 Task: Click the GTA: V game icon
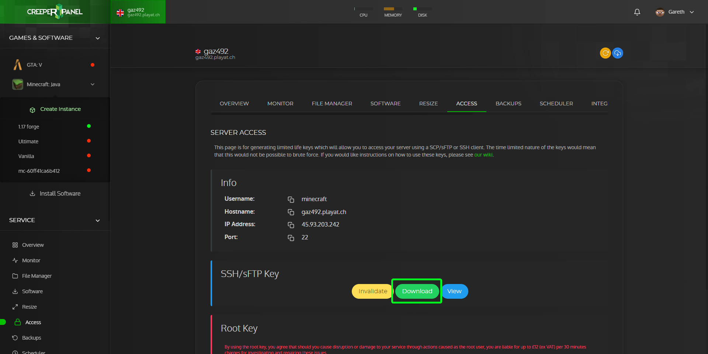[x=18, y=65]
